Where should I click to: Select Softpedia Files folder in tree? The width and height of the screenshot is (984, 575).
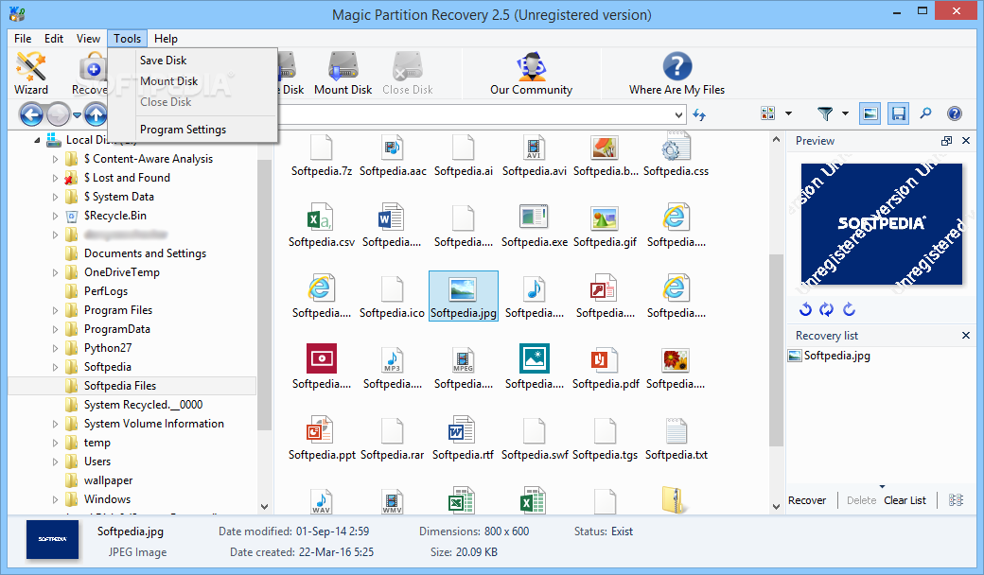point(120,386)
